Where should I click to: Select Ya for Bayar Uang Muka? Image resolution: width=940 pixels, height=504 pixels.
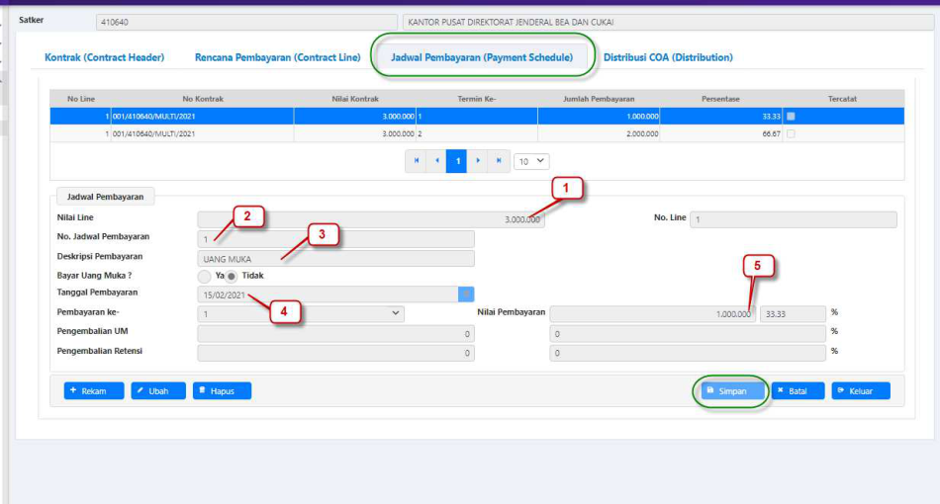point(205,277)
